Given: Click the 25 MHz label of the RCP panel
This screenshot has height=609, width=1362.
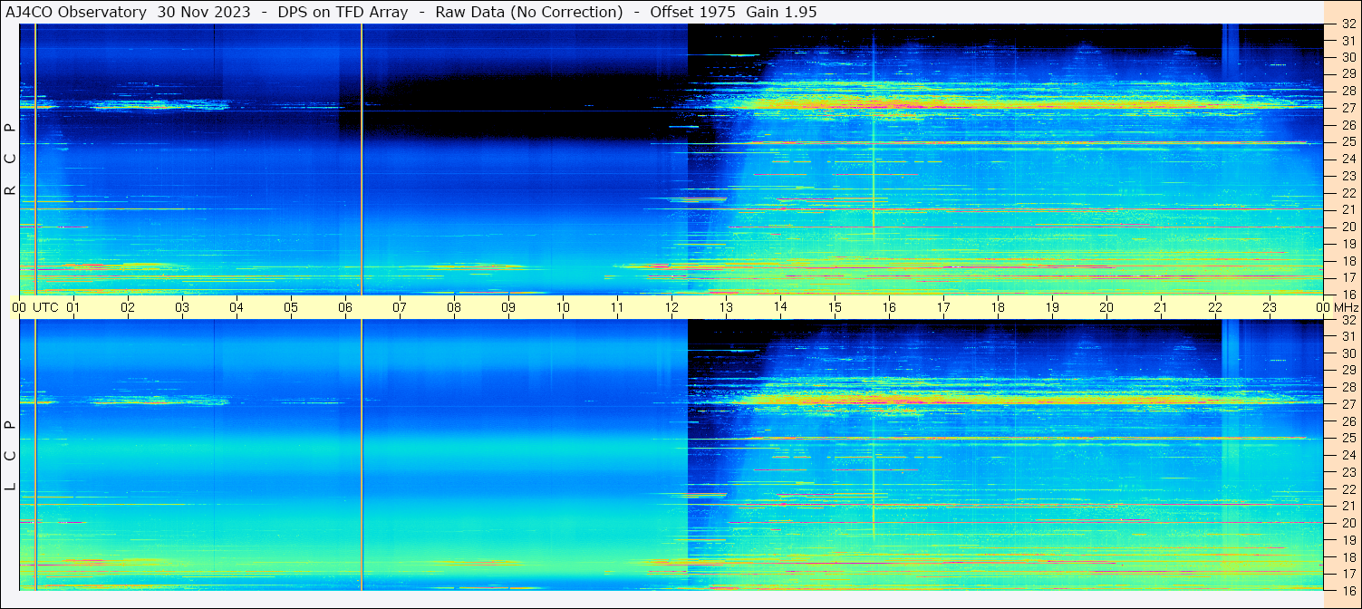Looking at the screenshot, I should tap(1348, 142).
